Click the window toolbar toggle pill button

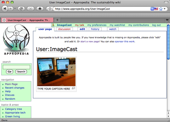[166, 2]
